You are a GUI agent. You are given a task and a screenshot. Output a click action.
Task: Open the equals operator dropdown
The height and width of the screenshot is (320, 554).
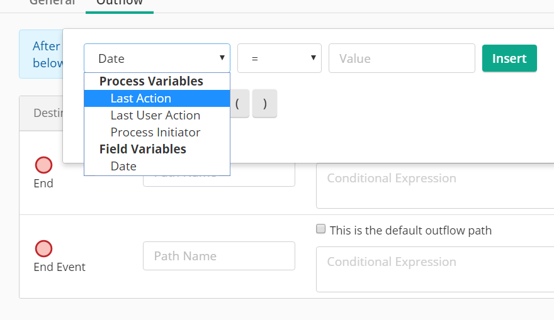[x=279, y=58]
